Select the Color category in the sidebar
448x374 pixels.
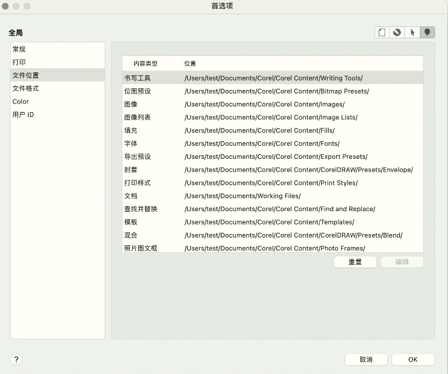tap(21, 102)
